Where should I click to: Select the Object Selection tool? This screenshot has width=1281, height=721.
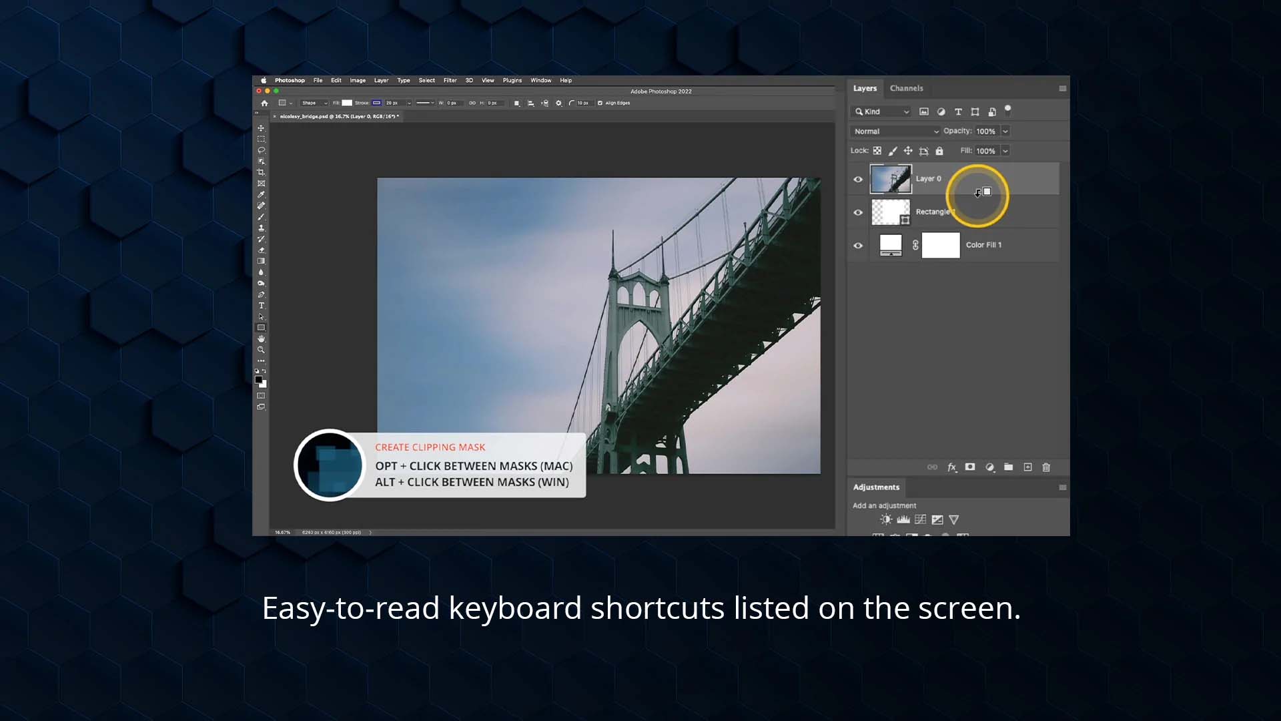(261, 161)
